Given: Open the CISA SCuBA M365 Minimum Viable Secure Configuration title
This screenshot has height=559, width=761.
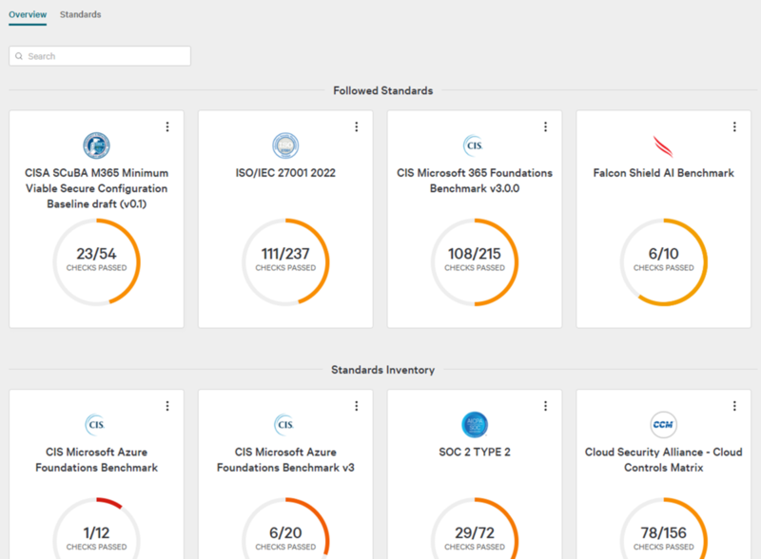Looking at the screenshot, I should 97,188.
